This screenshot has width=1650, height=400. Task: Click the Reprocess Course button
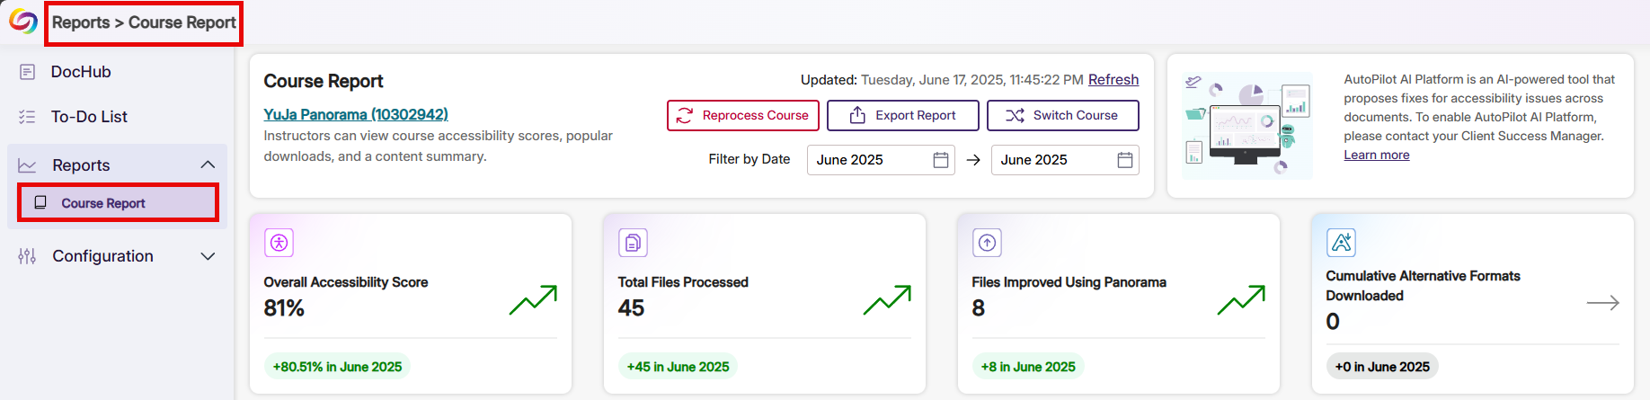[x=742, y=115]
